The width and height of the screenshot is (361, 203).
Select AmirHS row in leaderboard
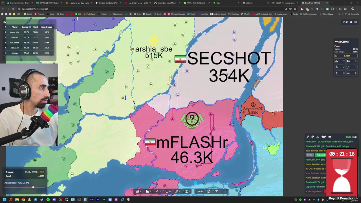(x=28, y=37)
